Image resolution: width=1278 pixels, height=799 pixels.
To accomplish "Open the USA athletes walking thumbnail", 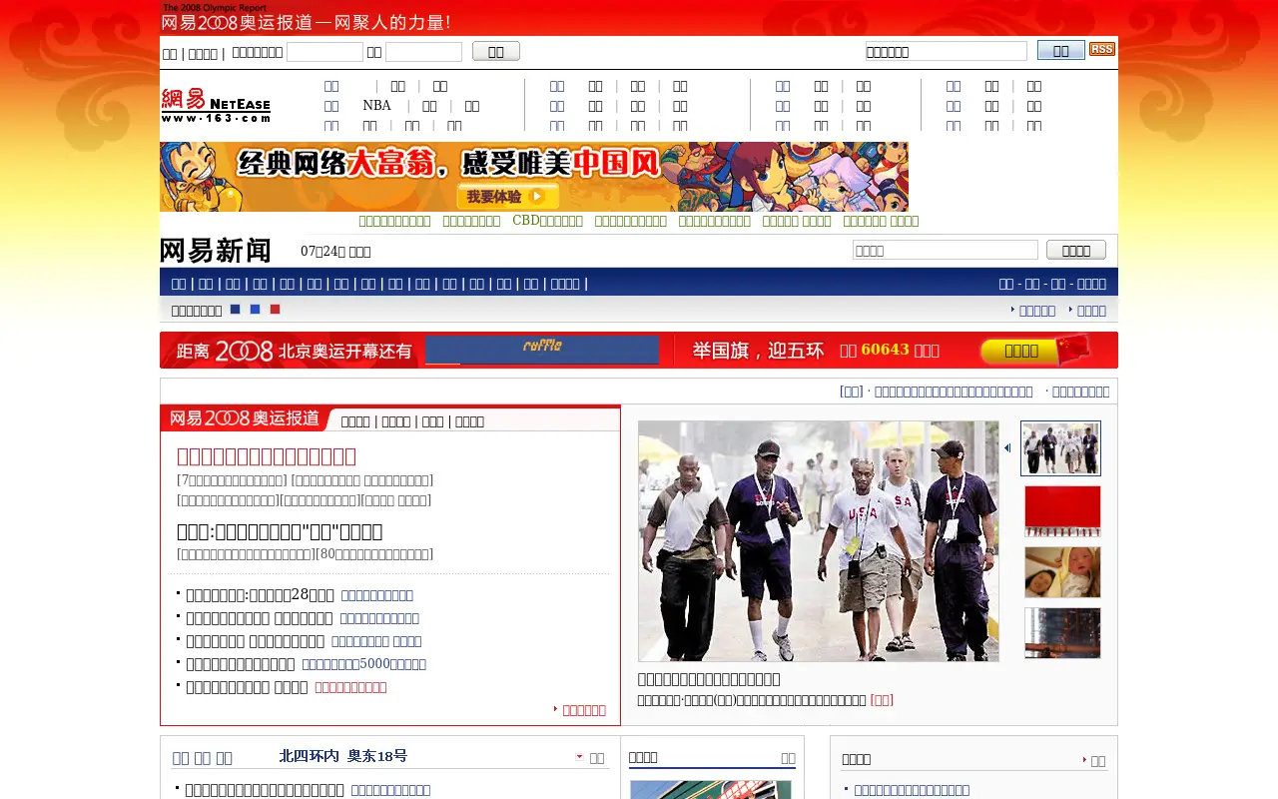I will pos(1061,448).
